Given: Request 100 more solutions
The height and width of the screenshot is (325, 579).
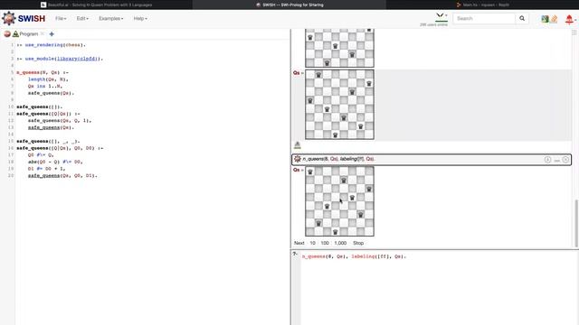Looking at the screenshot, I should 325,243.
